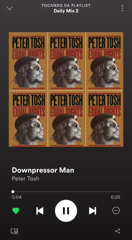Open Daily Mix 2 playlist title
The image size is (132, 240).
pyautogui.click(x=66, y=11)
